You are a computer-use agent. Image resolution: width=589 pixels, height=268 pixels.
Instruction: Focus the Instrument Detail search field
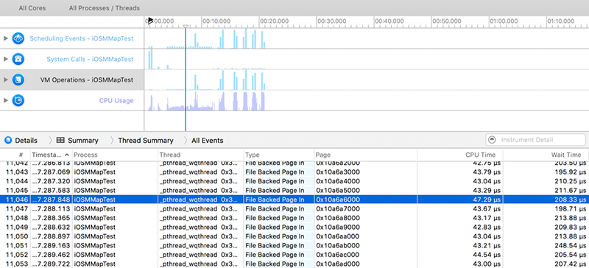535,140
